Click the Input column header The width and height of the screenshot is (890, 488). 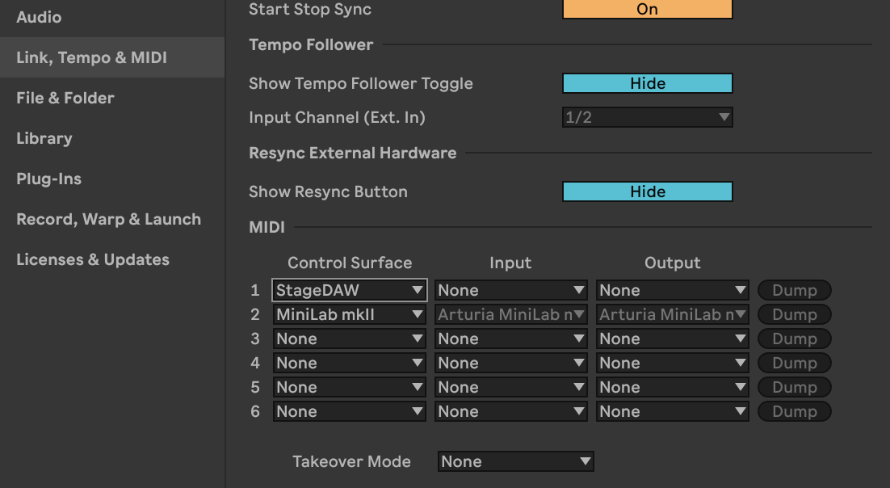pos(510,263)
